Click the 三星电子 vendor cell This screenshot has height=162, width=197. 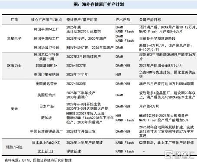coord(14,38)
